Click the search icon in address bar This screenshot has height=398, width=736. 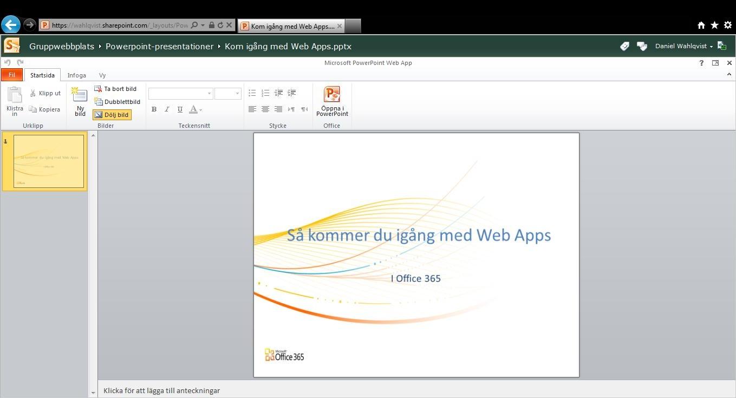pos(194,25)
